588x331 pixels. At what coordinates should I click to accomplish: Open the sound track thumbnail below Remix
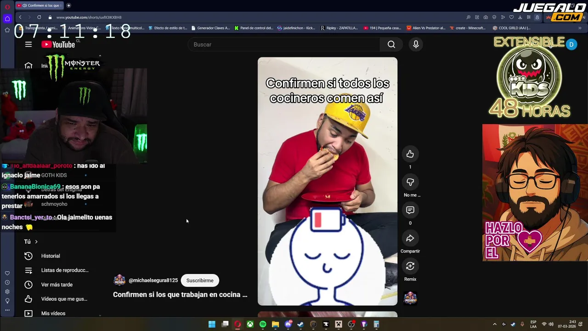click(410, 298)
